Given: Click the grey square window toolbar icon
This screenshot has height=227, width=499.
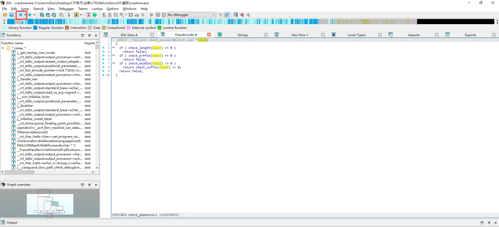Looking at the screenshot, I should [131, 15].
